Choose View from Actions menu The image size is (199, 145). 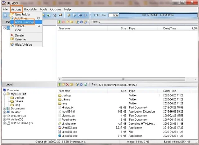click(26, 30)
